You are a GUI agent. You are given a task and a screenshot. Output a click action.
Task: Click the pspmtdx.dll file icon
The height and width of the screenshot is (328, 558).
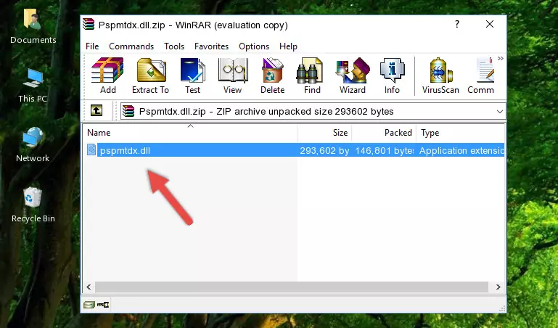(x=91, y=150)
